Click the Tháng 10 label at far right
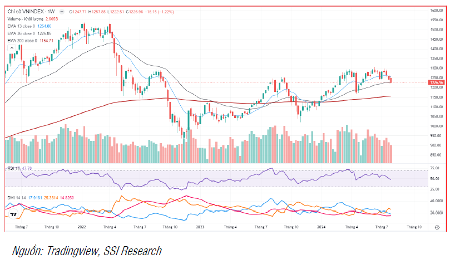 pyautogui.click(x=414, y=227)
